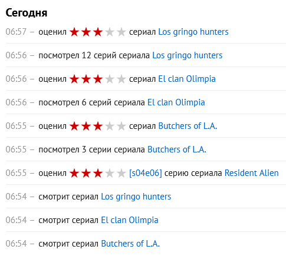Click fifth grey star in Resident Alien episode rating
286x256 pixels.
[121, 173]
